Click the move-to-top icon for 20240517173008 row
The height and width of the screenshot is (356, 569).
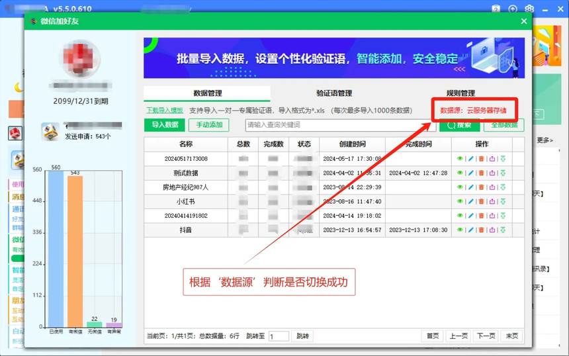tap(503, 159)
